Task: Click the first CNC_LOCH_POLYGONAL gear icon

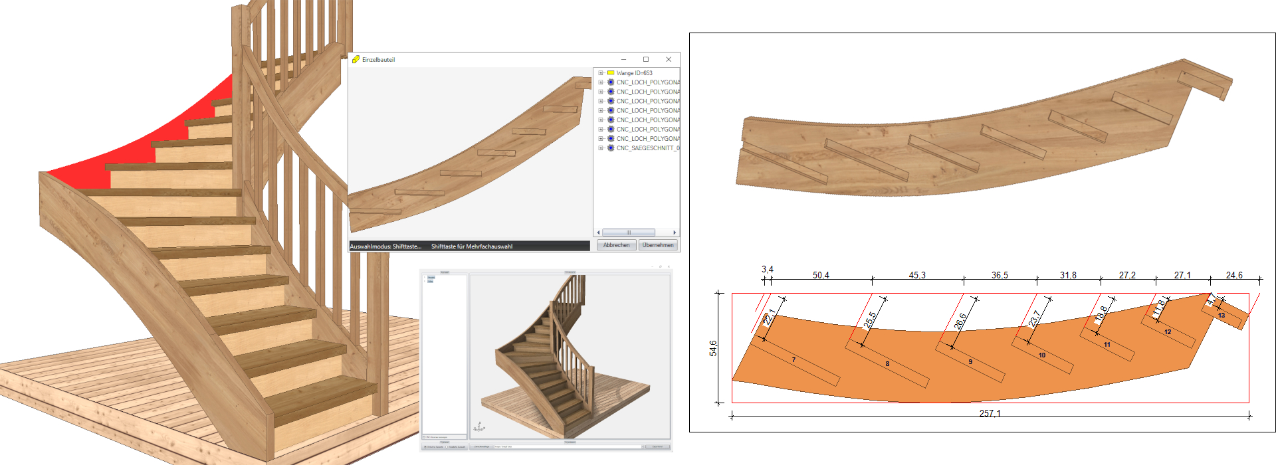Action: coord(611,82)
